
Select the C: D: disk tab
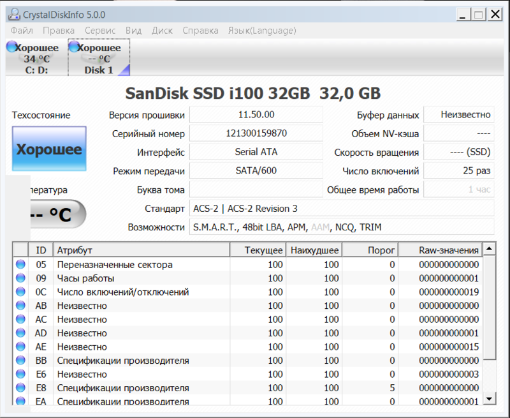(x=36, y=57)
